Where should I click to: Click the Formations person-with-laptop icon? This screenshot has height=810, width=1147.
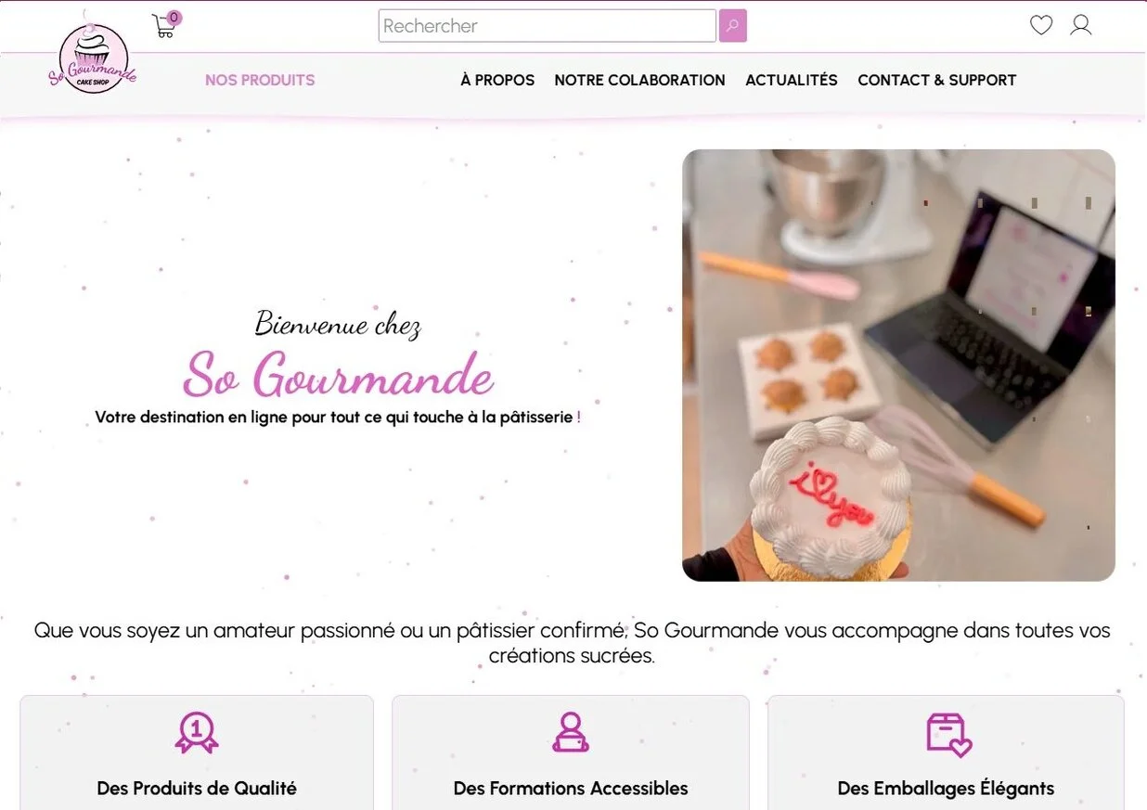pos(571,732)
